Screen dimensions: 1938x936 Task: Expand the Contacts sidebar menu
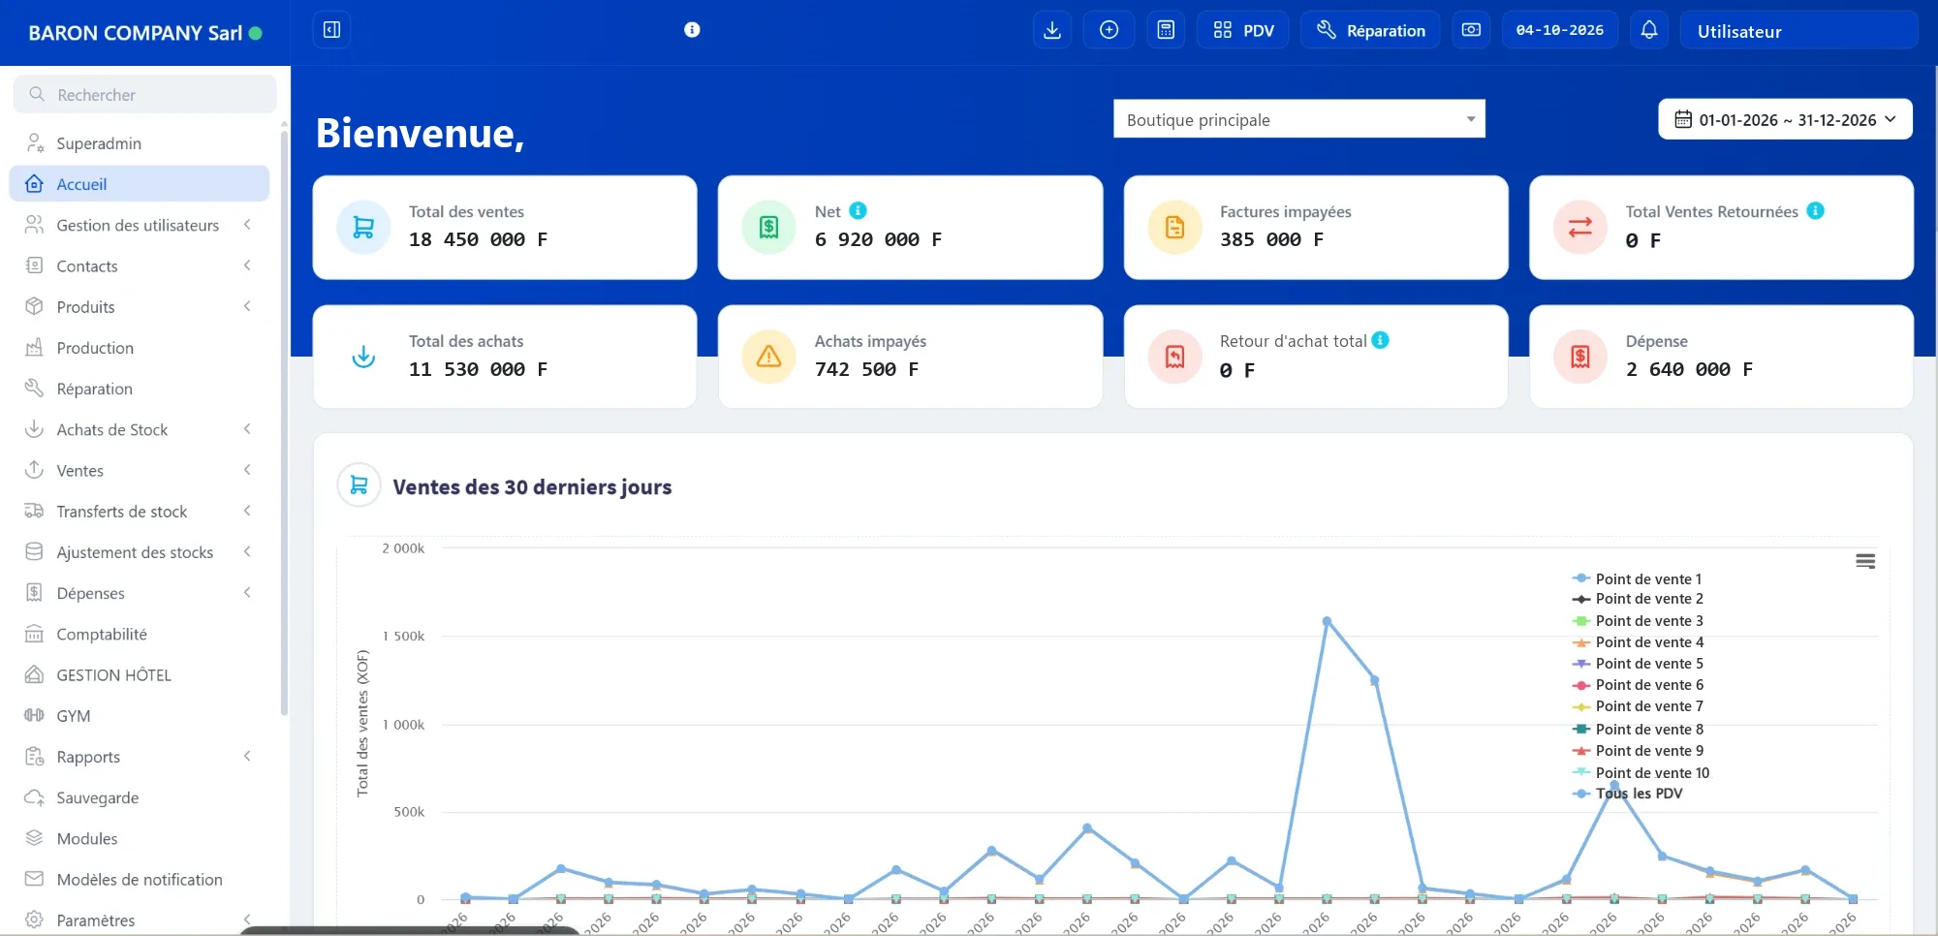click(x=140, y=265)
